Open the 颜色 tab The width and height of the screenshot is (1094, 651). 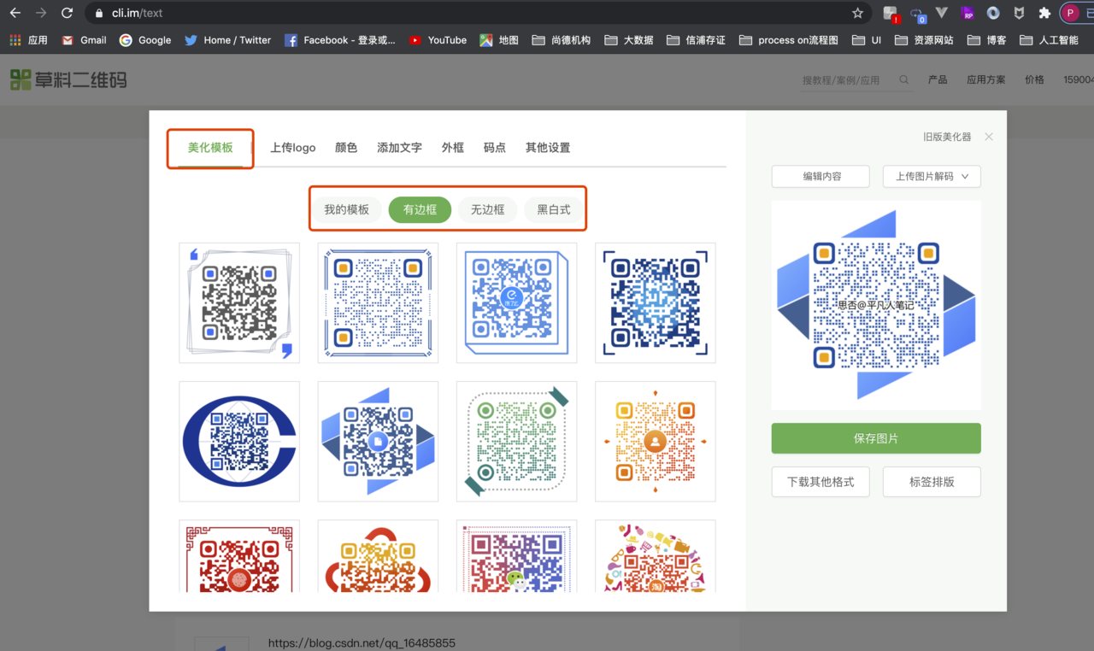pos(346,148)
